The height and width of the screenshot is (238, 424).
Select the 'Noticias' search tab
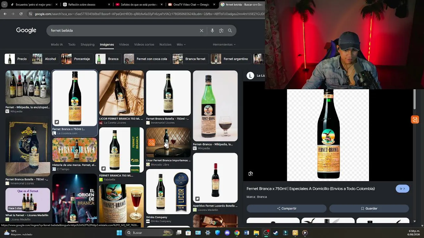point(165,45)
